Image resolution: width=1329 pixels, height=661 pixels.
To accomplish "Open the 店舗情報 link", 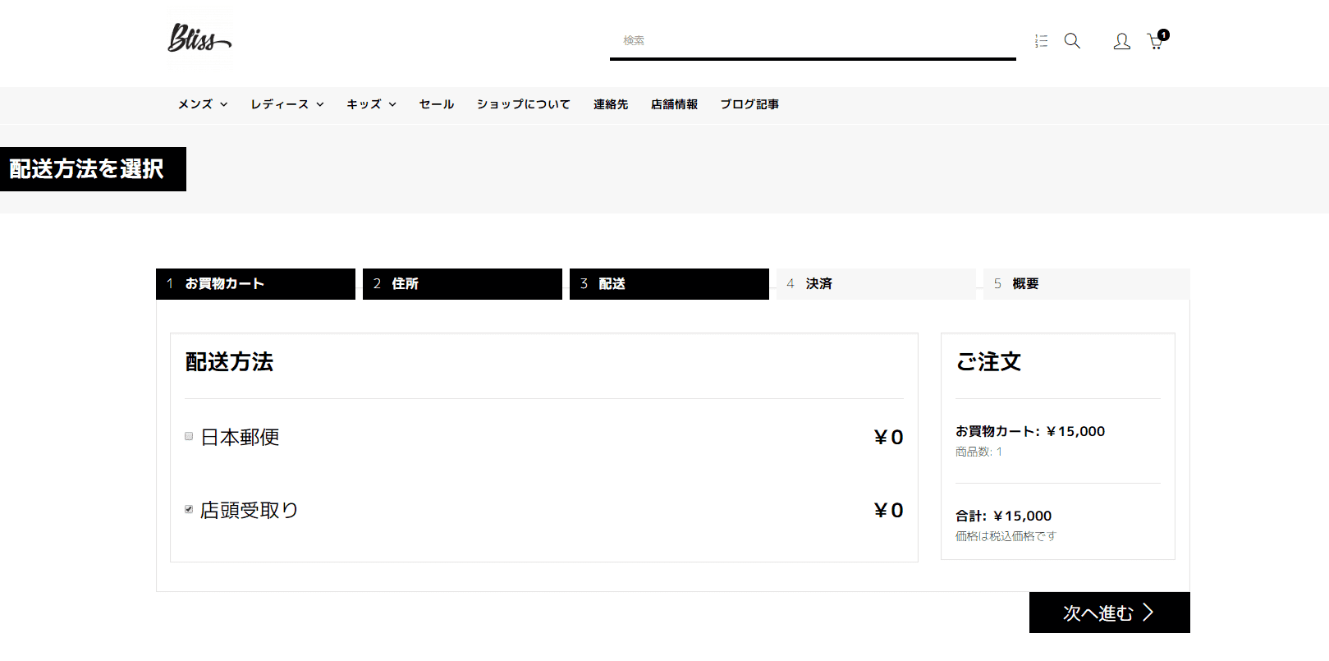I will (674, 104).
